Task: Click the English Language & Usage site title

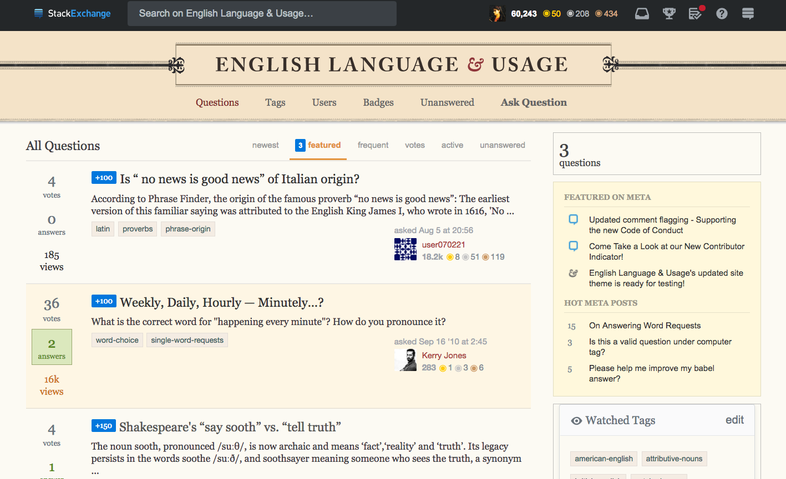Action: 392,65
